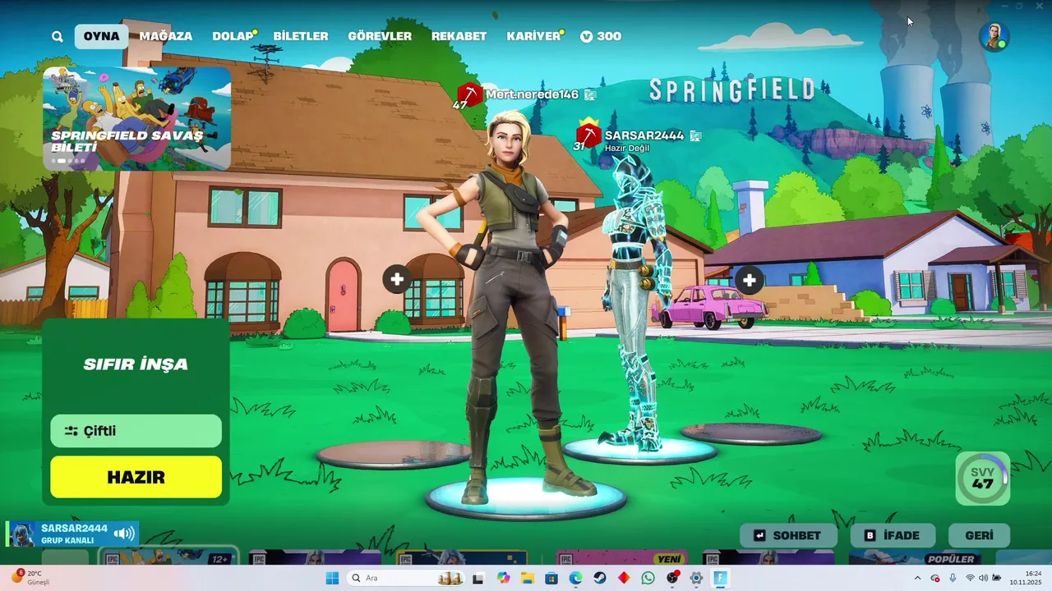The image size is (1052, 591).
Task: Open File Explorer from the taskbar
Action: pyautogui.click(x=527, y=578)
